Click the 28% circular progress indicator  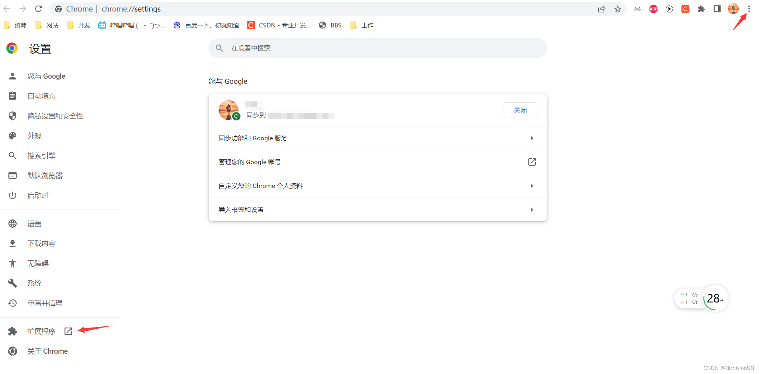[714, 298]
